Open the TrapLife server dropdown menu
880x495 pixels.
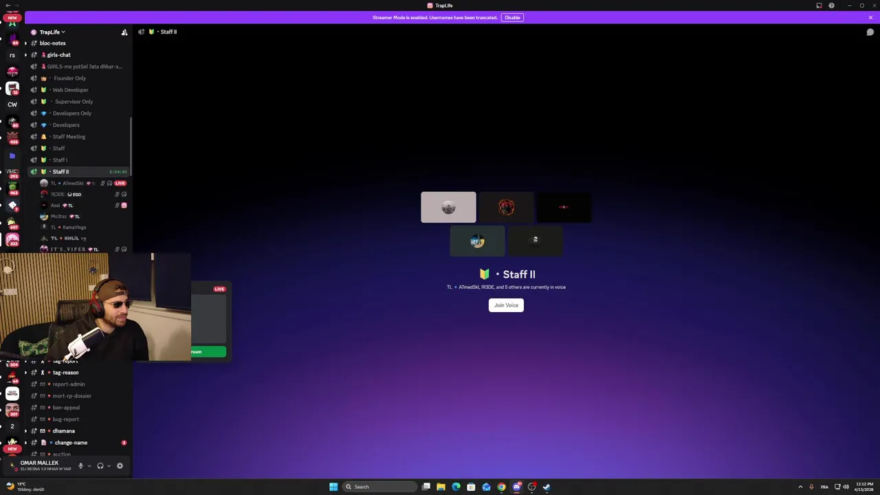pos(52,32)
